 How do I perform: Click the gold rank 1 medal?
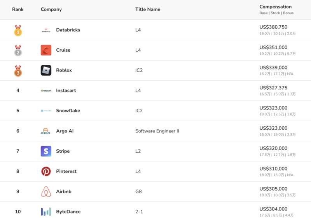click(18, 30)
